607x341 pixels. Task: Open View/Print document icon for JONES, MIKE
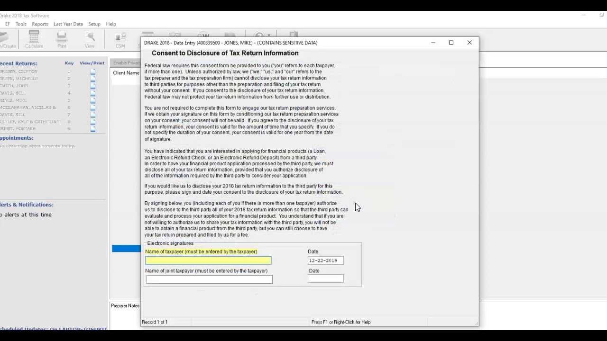point(93,100)
